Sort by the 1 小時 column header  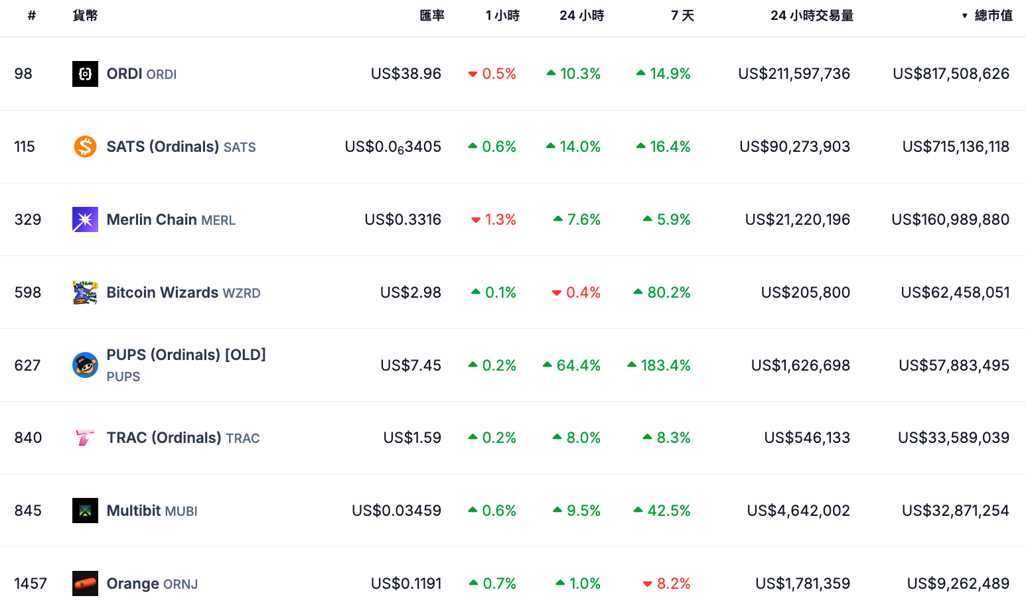pyautogui.click(x=502, y=16)
